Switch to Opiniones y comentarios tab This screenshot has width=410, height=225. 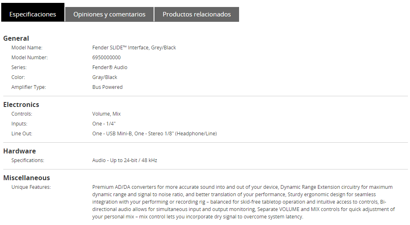point(109,14)
